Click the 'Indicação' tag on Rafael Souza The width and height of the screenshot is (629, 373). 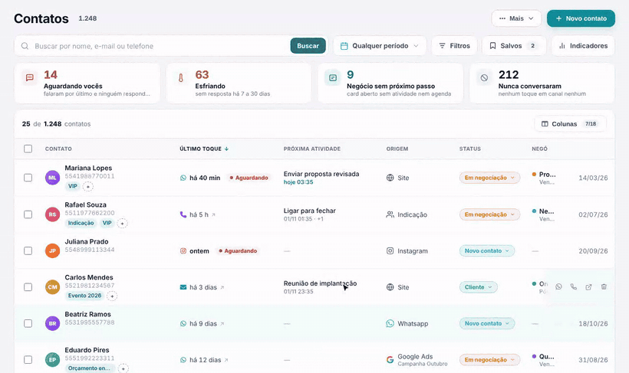(x=81, y=223)
